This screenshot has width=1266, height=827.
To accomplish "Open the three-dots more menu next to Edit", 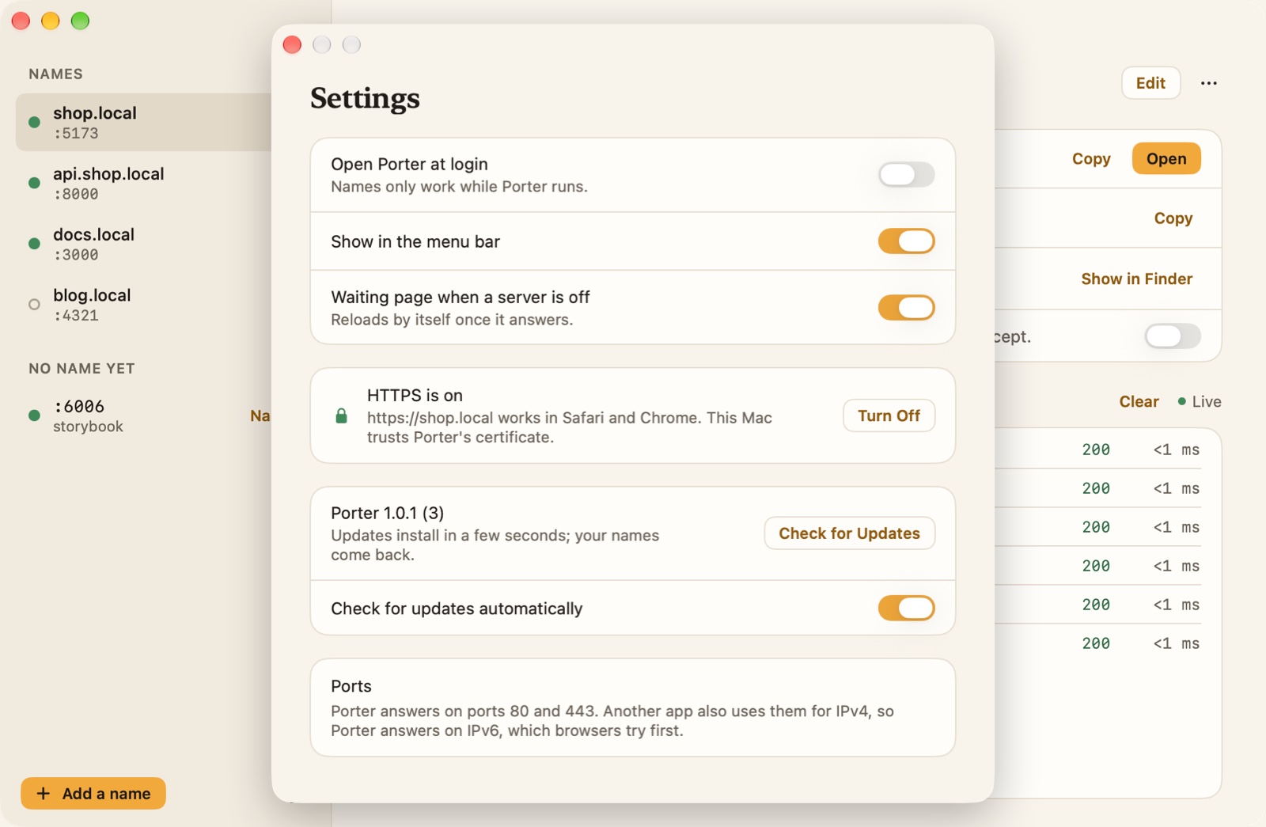I will pyautogui.click(x=1208, y=83).
